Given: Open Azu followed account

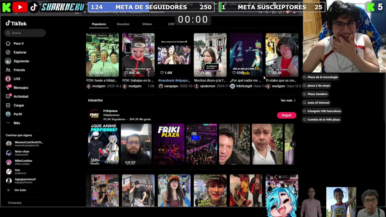Looking at the screenshot, I should point(16,171).
